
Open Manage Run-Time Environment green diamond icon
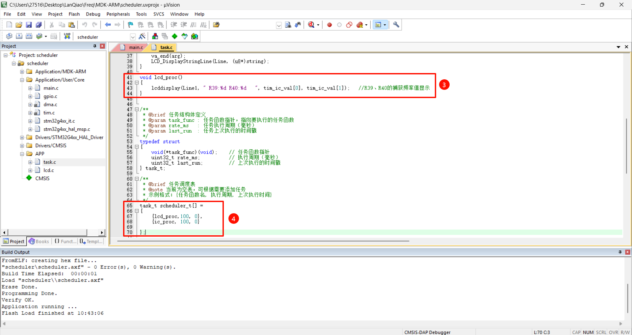point(174,36)
